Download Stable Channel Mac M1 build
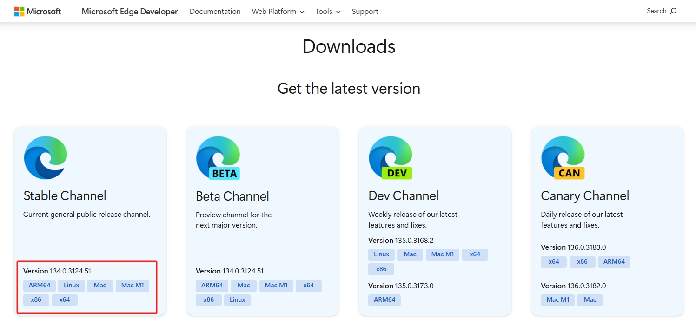Screen dimensions: 696x325 (x=133, y=286)
